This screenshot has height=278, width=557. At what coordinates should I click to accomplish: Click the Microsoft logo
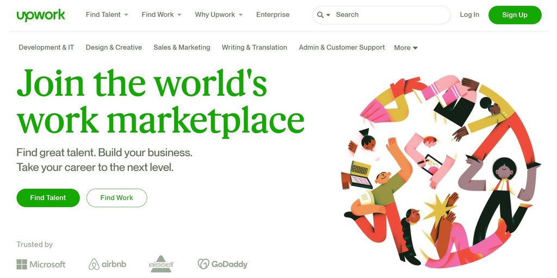click(x=41, y=264)
